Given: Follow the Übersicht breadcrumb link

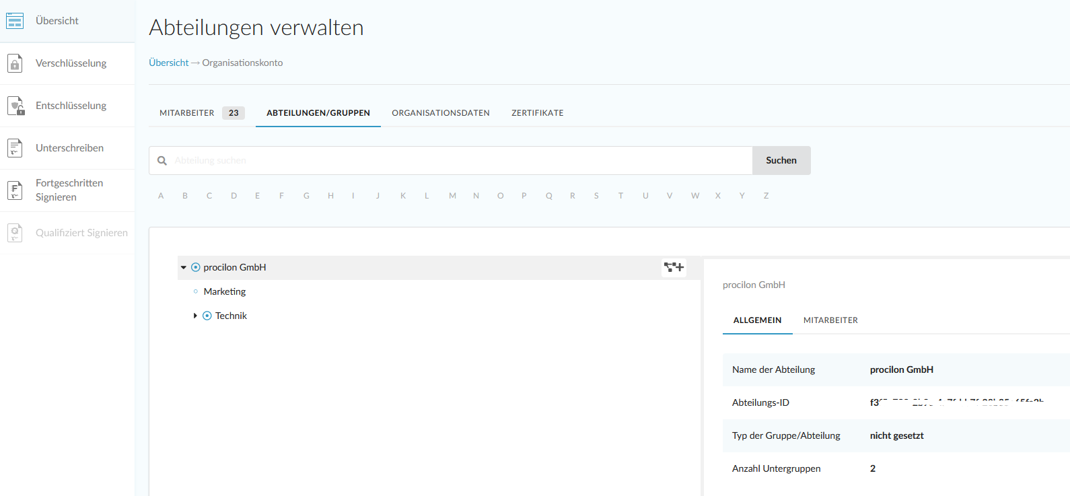Looking at the screenshot, I should [169, 63].
